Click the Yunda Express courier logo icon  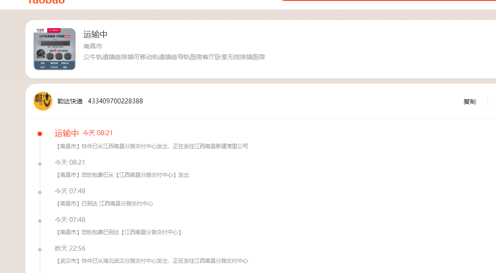(42, 101)
